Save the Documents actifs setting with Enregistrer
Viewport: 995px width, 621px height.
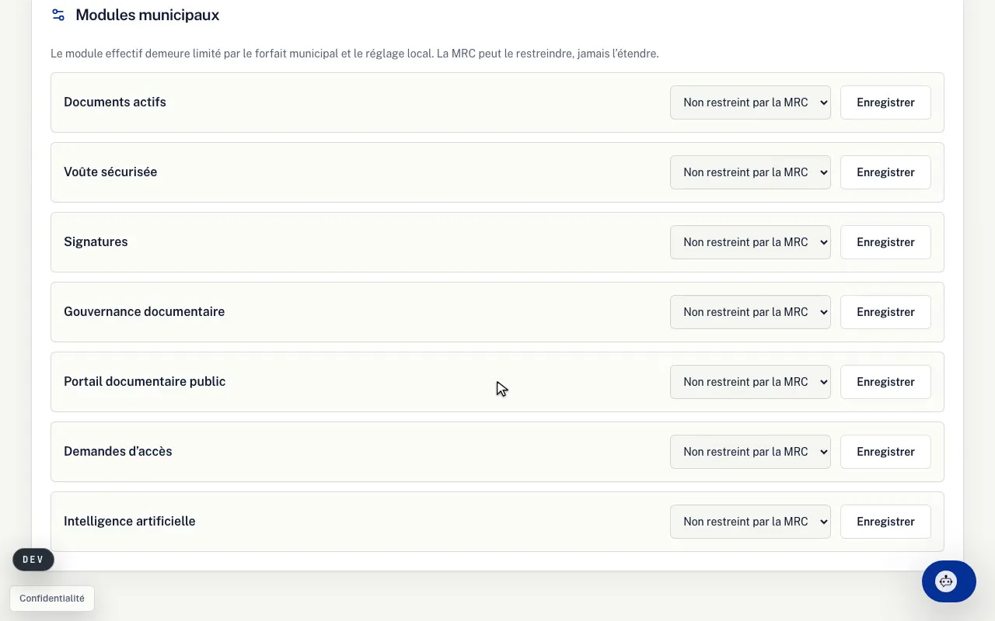pos(885,102)
